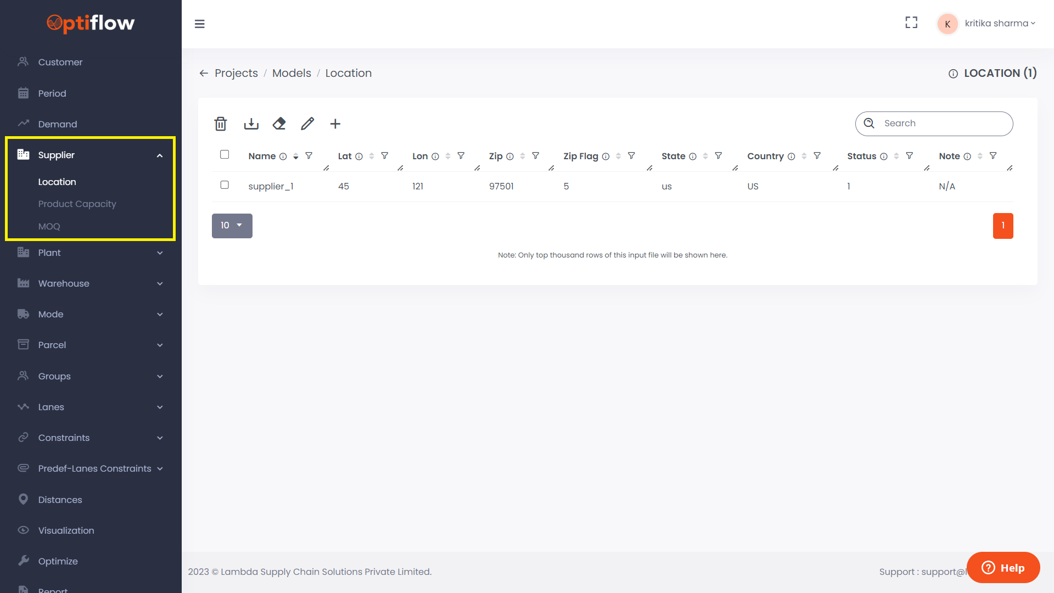Image resolution: width=1054 pixels, height=593 pixels.
Task: Toggle the select-all checkbox in header
Action: pyautogui.click(x=225, y=154)
